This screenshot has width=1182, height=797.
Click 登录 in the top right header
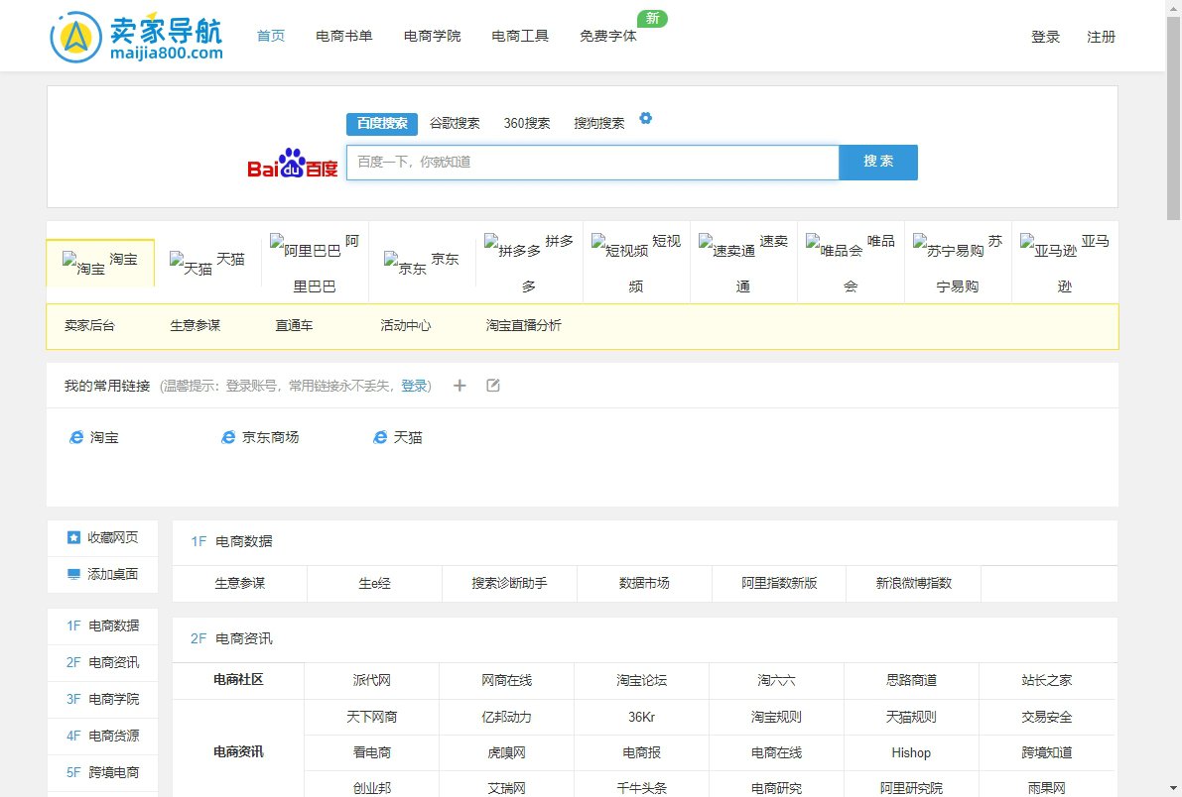click(1046, 37)
